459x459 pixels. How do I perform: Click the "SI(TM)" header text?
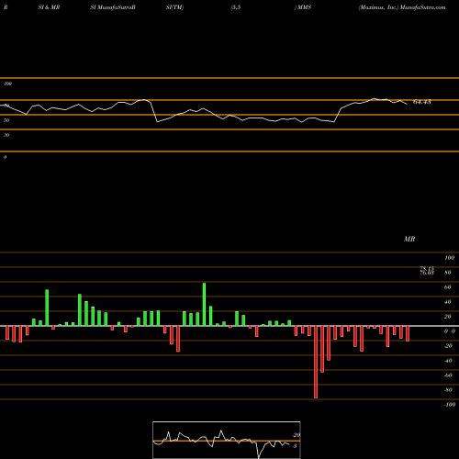coord(174,7)
